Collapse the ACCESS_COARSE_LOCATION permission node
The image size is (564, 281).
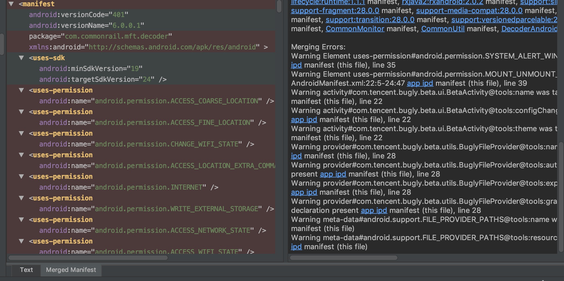click(x=22, y=90)
